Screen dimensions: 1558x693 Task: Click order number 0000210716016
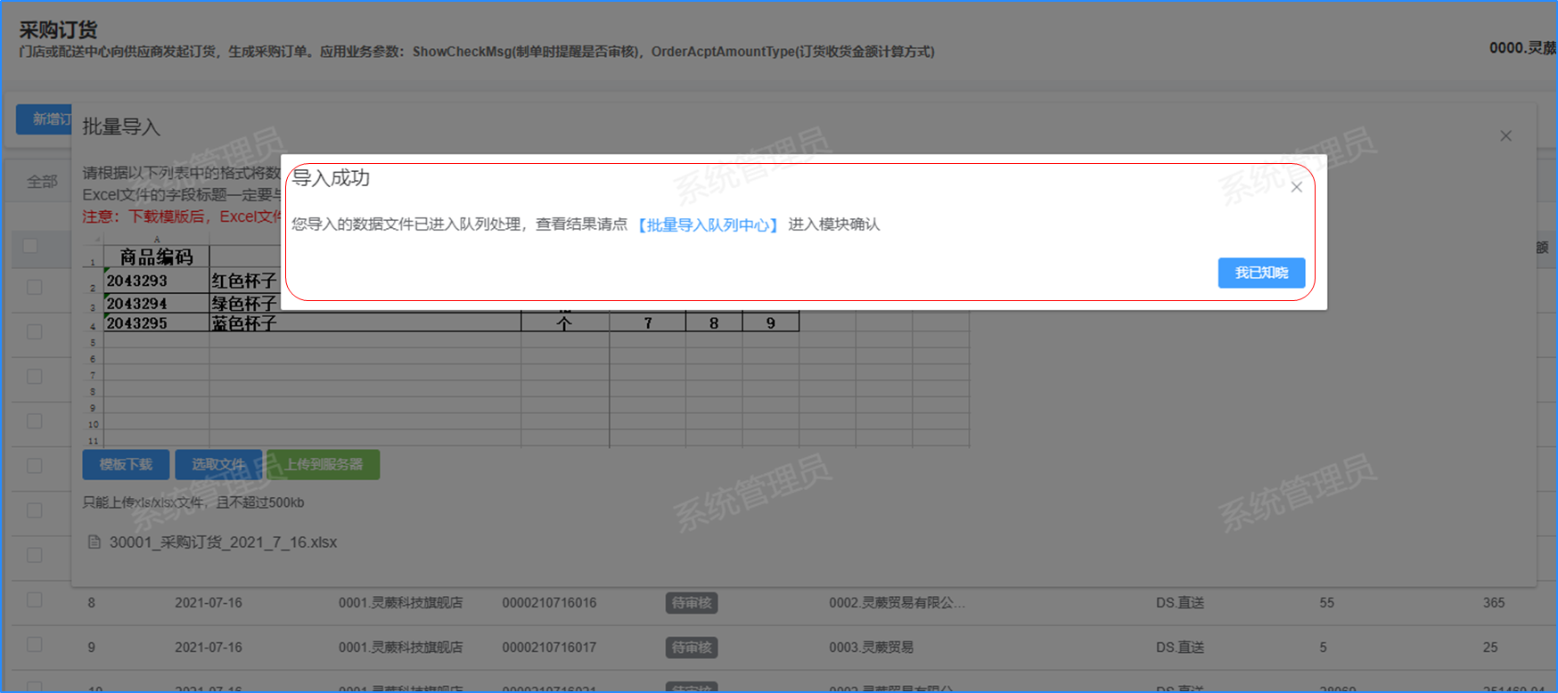[x=549, y=603]
